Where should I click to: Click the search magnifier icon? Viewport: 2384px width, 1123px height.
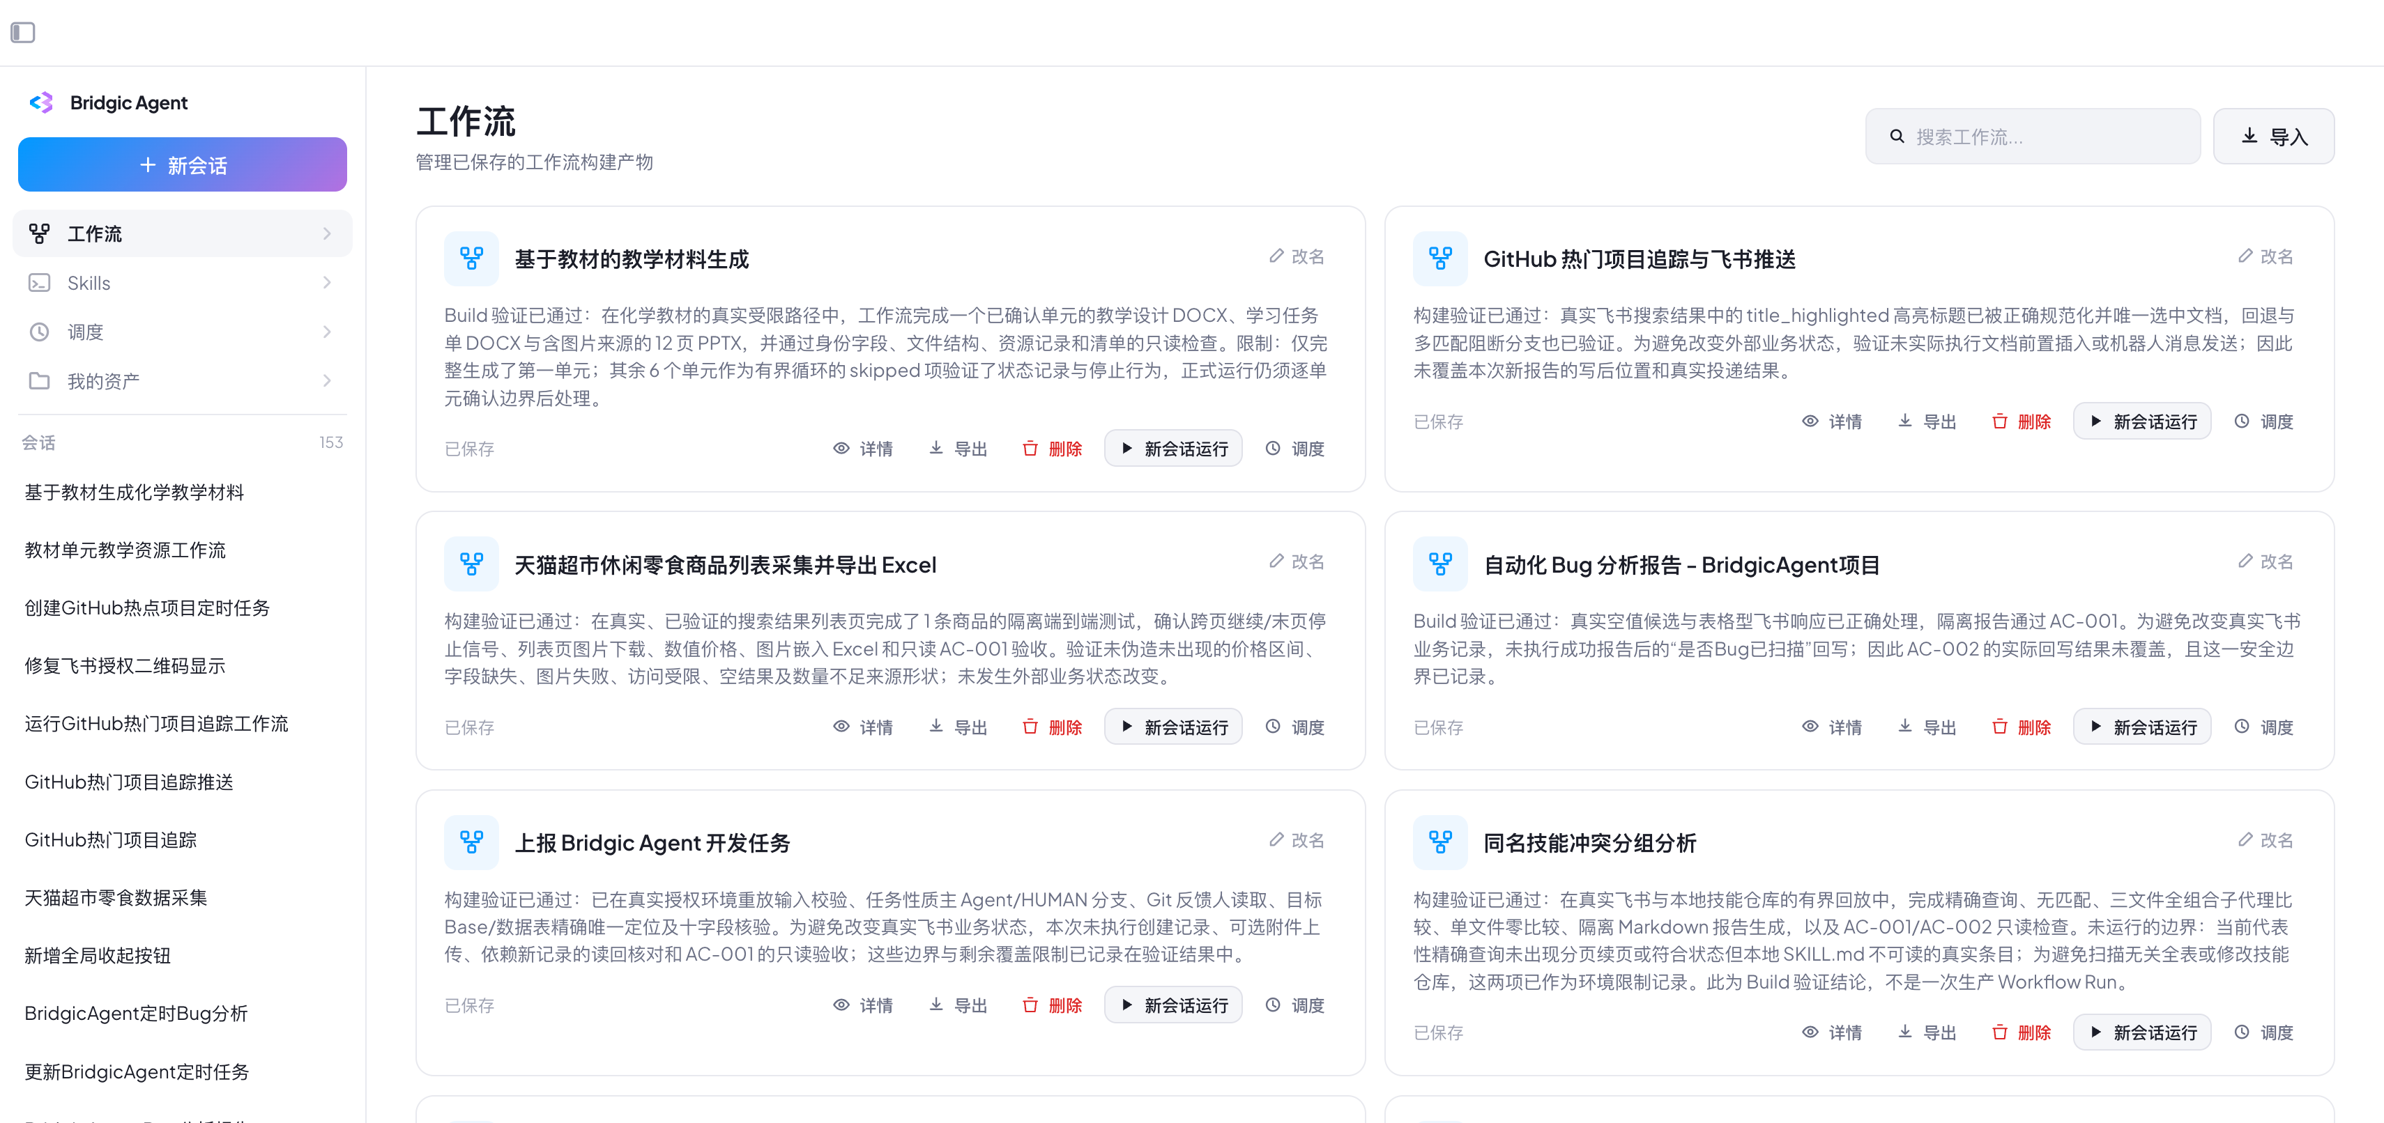coord(1897,137)
